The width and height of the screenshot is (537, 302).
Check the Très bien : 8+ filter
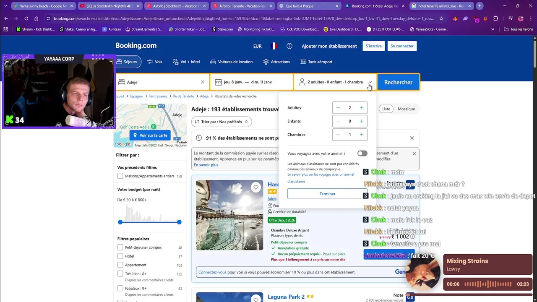pyautogui.click(x=120, y=274)
